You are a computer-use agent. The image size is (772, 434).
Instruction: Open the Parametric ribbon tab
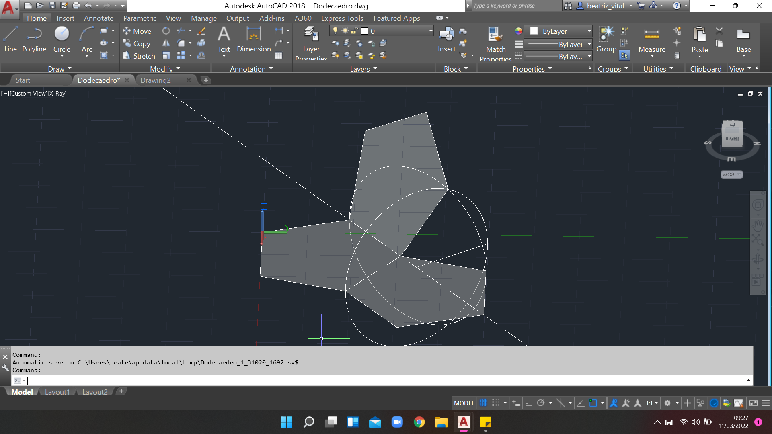click(x=140, y=18)
